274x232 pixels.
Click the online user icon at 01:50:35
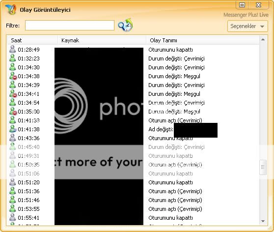(12, 165)
